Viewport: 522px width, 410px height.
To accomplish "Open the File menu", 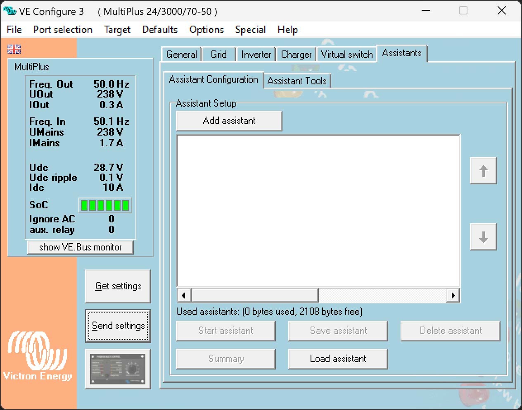I will 14,30.
